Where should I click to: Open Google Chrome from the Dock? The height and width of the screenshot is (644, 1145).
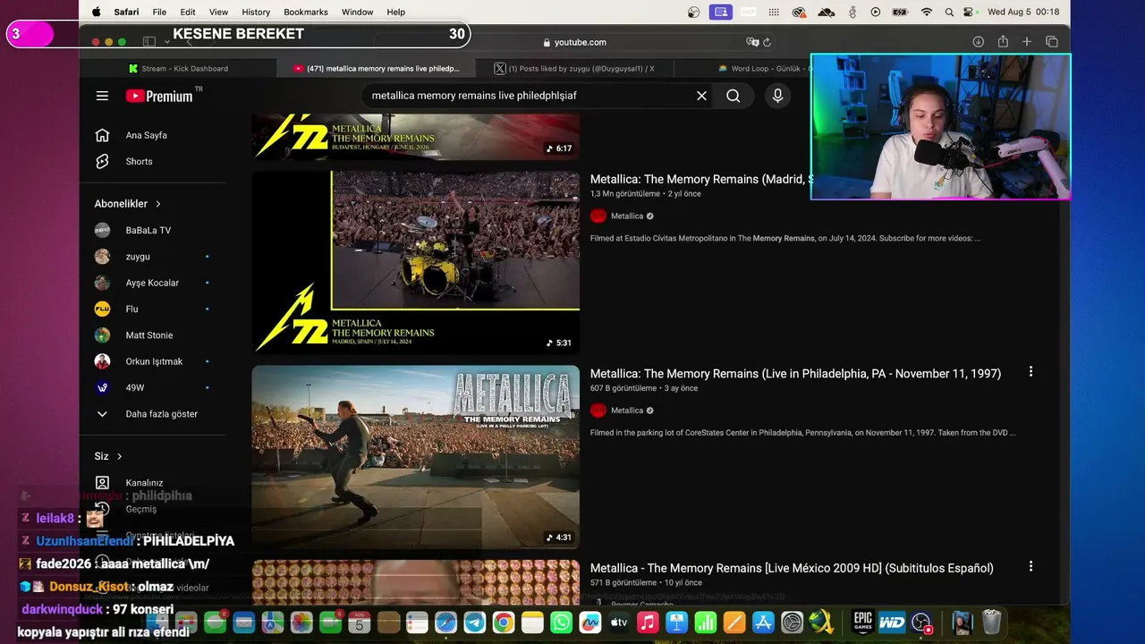click(504, 623)
